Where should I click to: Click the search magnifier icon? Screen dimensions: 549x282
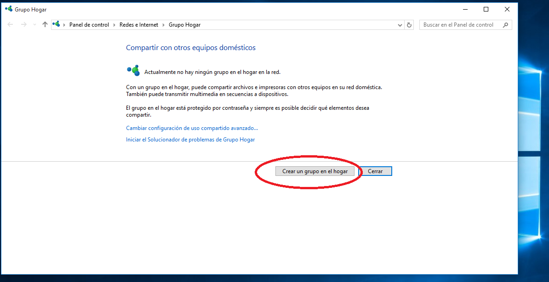click(505, 25)
